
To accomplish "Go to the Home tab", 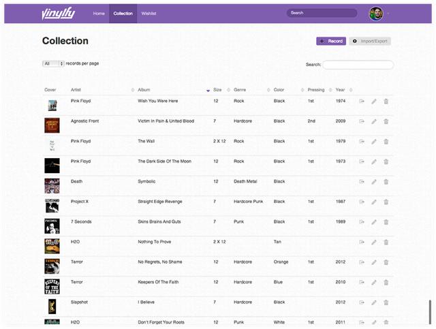I will [x=99, y=13].
